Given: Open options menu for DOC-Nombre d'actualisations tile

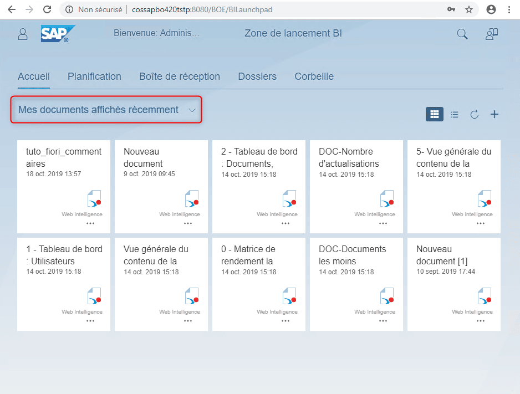Looking at the screenshot, I should click(x=383, y=223).
